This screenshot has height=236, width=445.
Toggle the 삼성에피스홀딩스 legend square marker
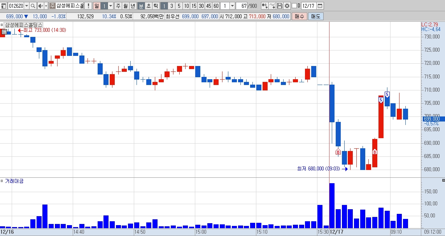(2, 25)
